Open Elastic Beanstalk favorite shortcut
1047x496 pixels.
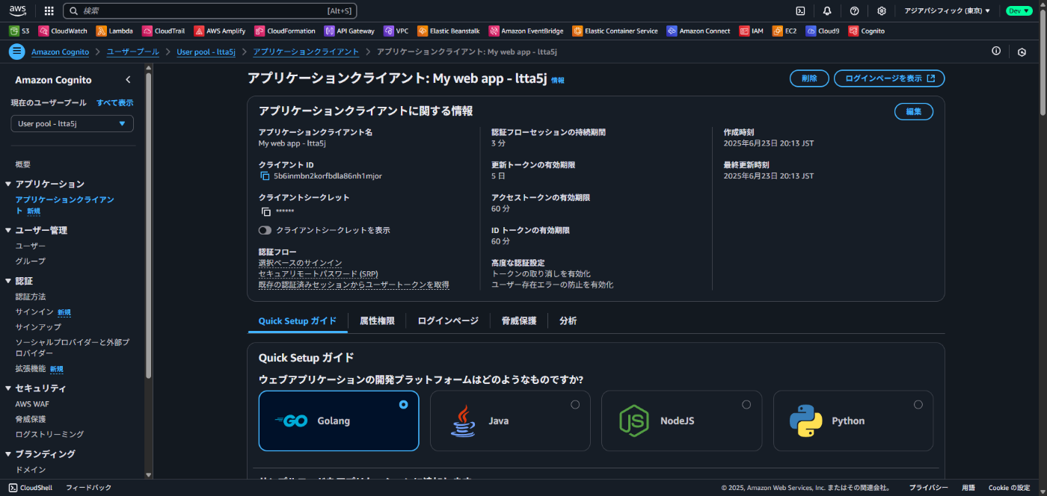[x=449, y=31]
